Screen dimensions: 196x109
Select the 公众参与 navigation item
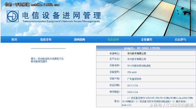tap(180, 40)
